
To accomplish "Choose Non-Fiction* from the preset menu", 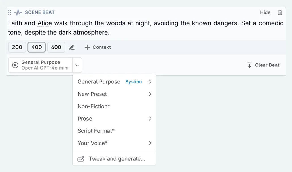I will [94, 106].
